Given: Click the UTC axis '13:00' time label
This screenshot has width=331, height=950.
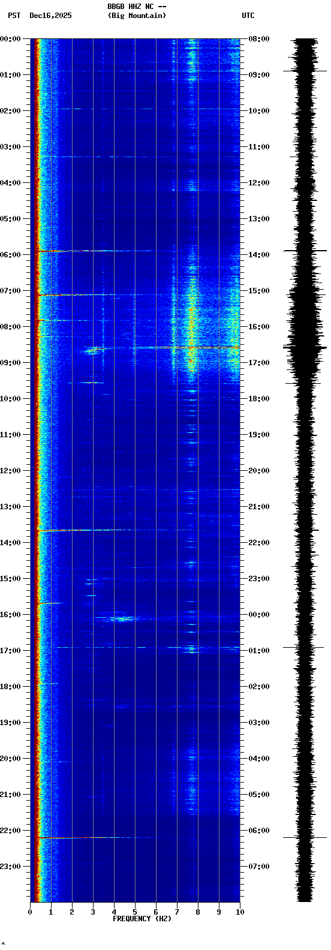Looking at the screenshot, I should 259,219.
